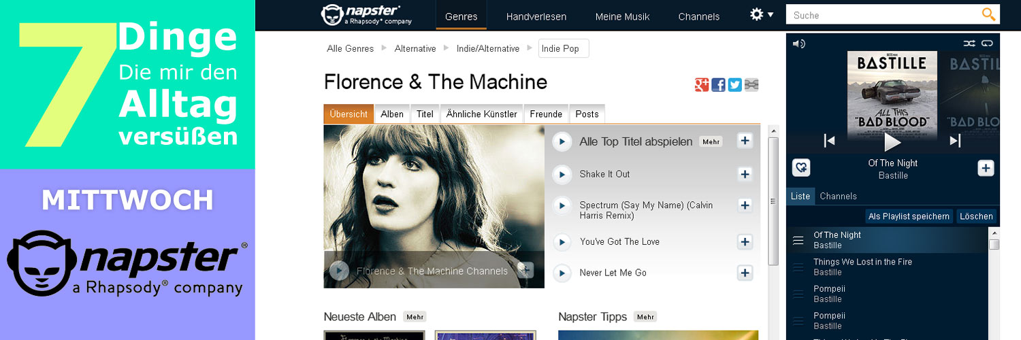The image size is (1021, 340).
Task: Play Florence & The Machine Channels
Action: pos(339,271)
